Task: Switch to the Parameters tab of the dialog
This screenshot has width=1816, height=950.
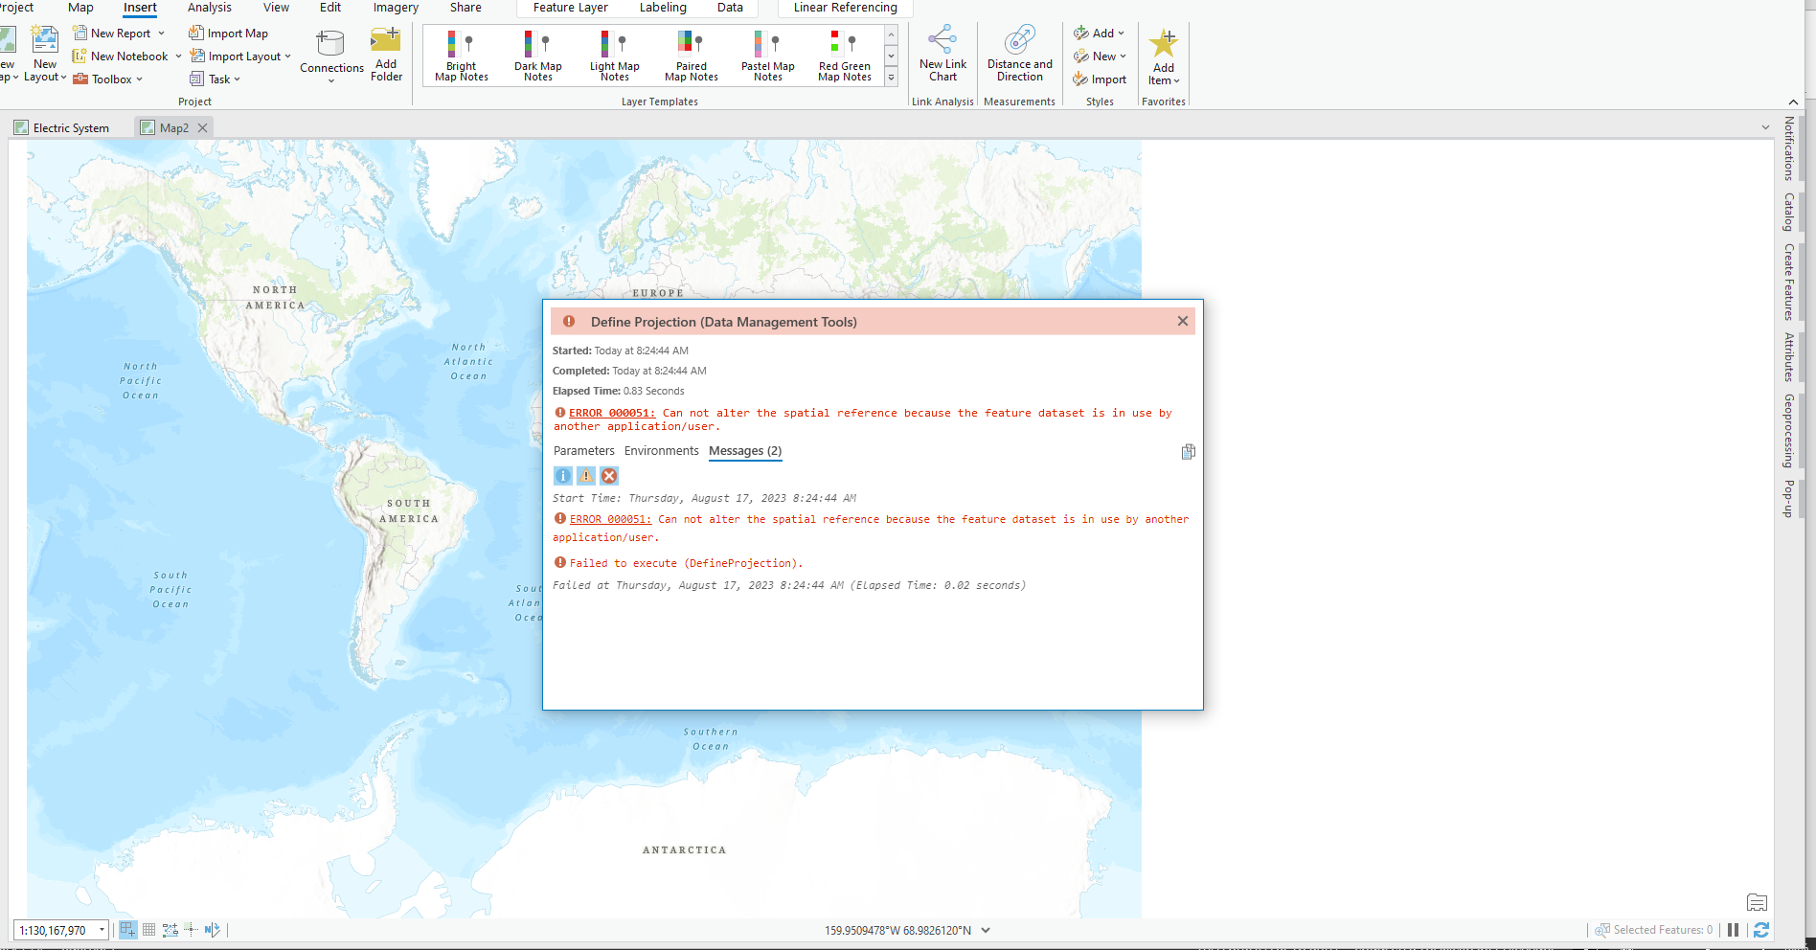Action: click(x=584, y=450)
